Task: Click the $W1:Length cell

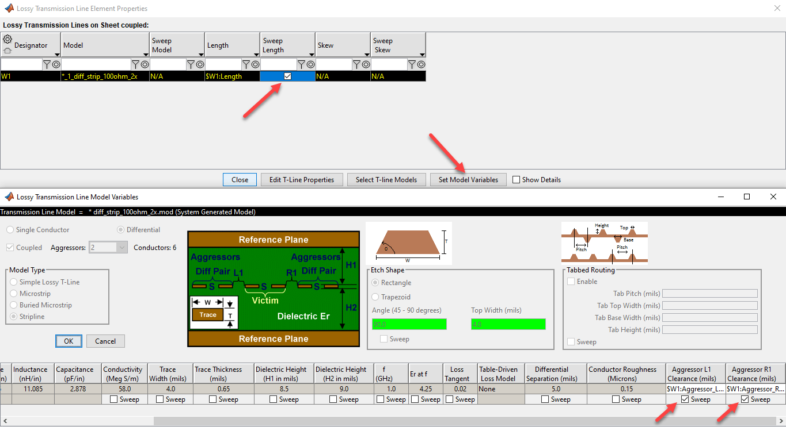Action: pyautogui.click(x=232, y=76)
